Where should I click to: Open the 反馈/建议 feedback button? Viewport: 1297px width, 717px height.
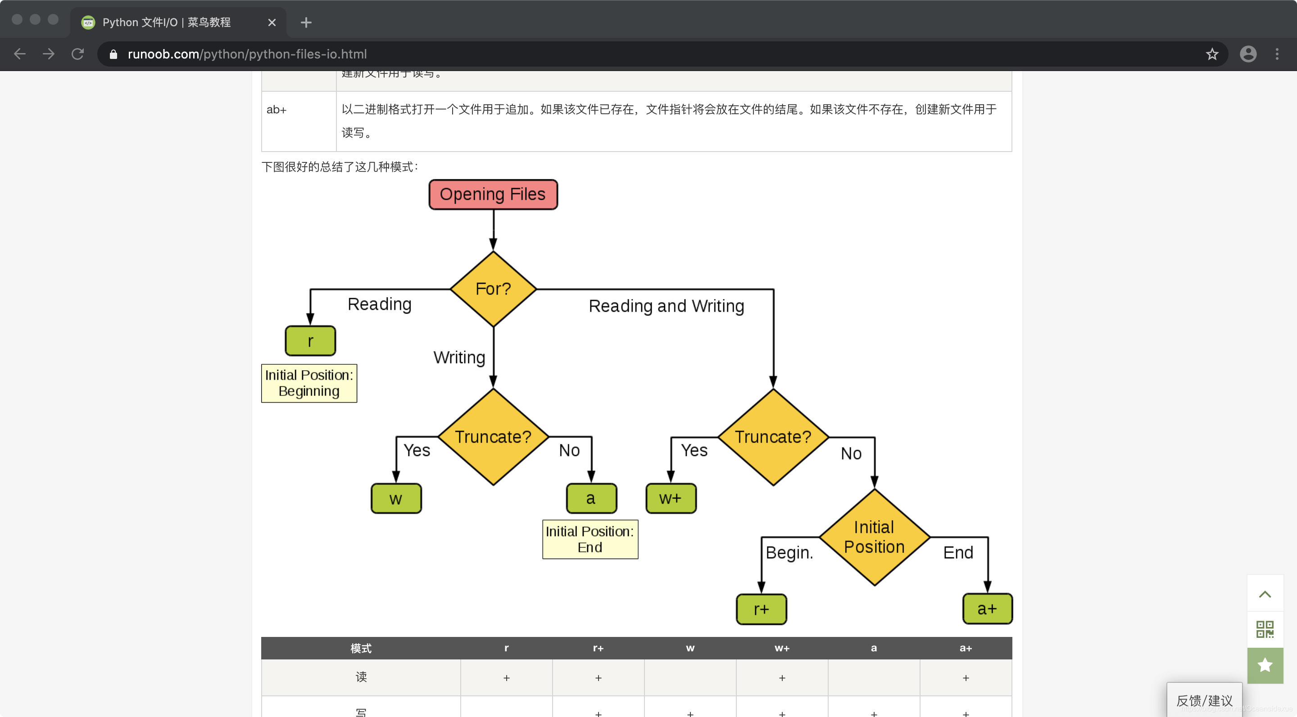coord(1204,700)
